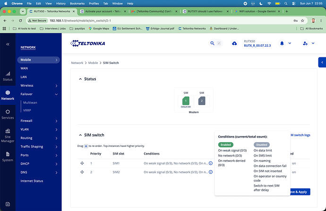The width and height of the screenshot is (326, 211).
Task: Go to Mobile breadcrumb link
Action: click(x=93, y=63)
